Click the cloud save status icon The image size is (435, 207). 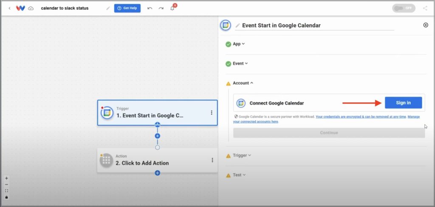click(x=31, y=9)
